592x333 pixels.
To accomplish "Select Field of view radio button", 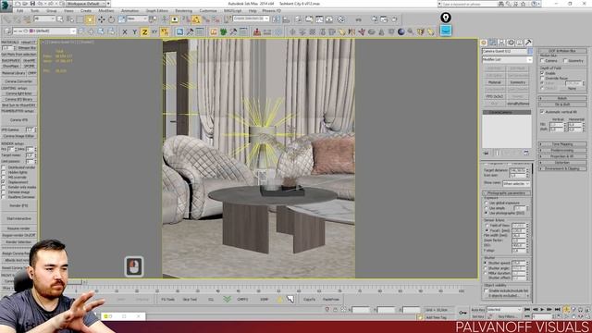I will click(487, 226).
